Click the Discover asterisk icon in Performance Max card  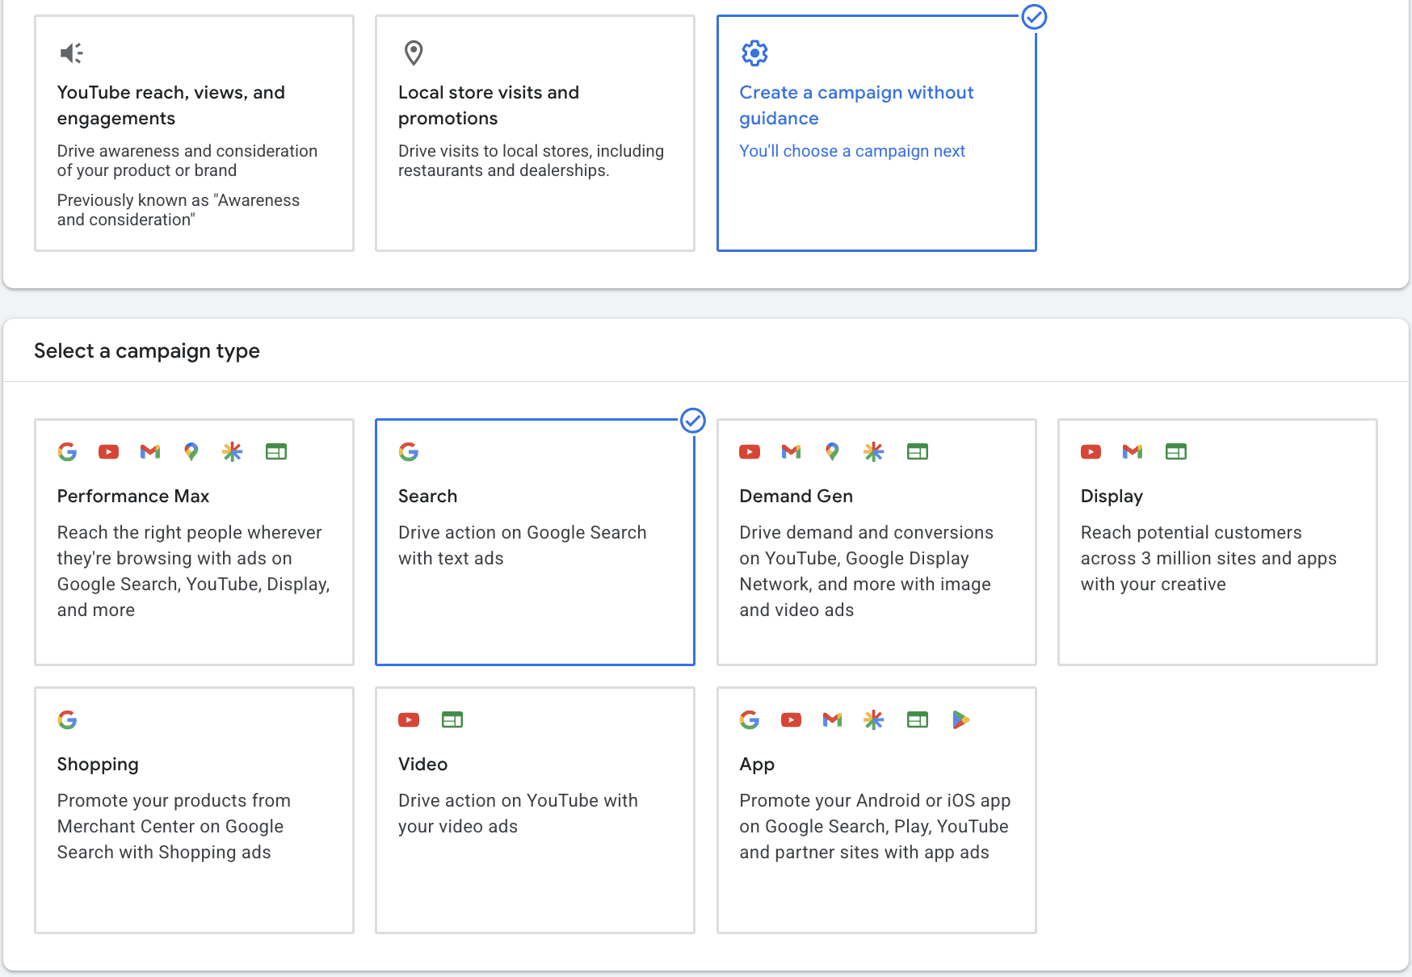tap(233, 451)
